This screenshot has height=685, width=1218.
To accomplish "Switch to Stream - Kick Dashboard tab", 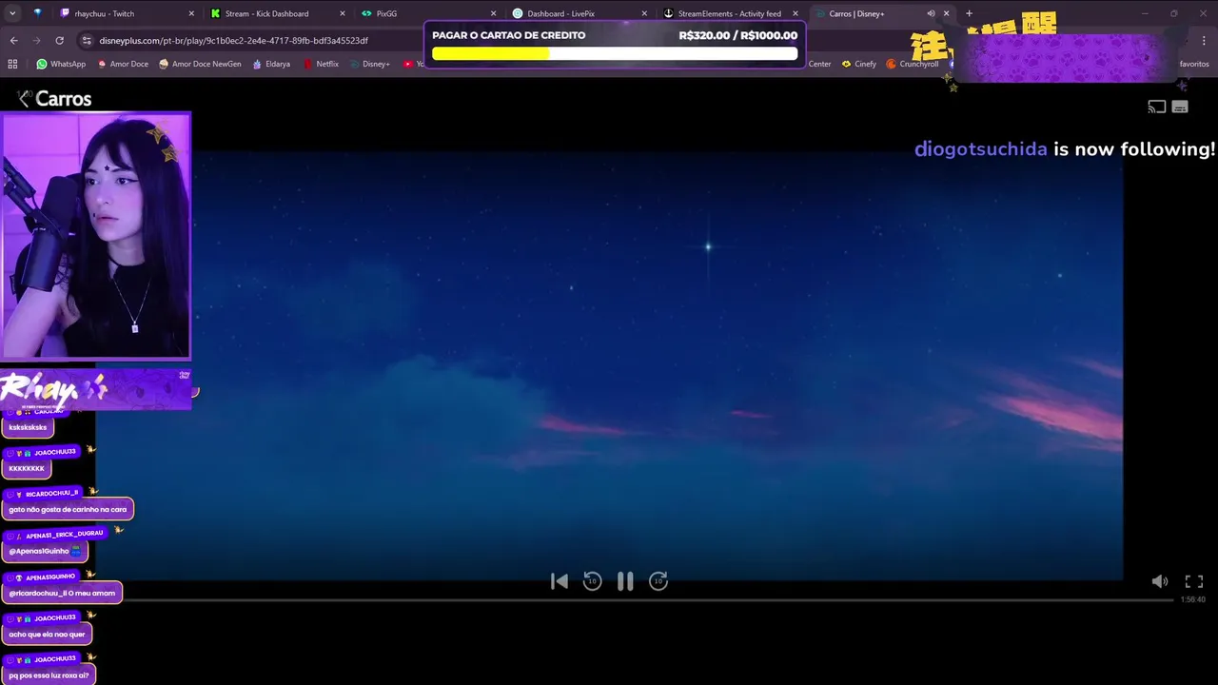I will pyautogui.click(x=276, y=13).
